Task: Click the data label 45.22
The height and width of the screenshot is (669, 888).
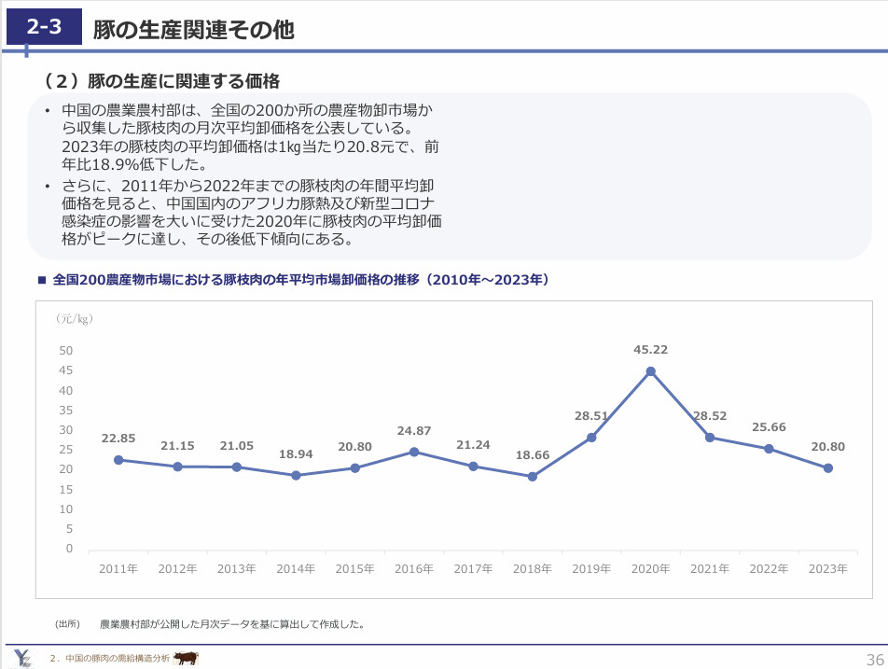Action: point(651,350)
